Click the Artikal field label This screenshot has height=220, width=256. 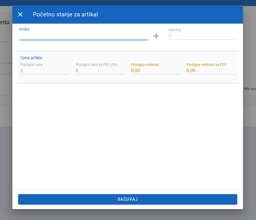pyautogui.click(x=24, y=29)
